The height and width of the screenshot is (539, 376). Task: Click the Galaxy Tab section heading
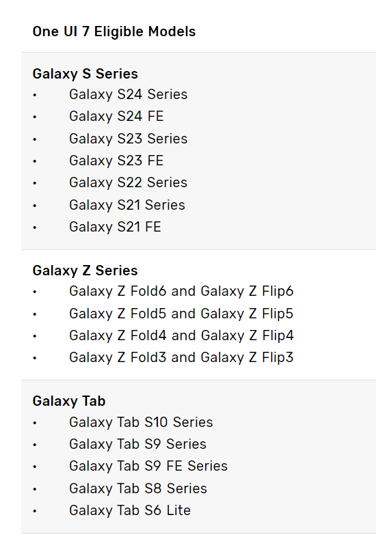click(x=69, y=402)
